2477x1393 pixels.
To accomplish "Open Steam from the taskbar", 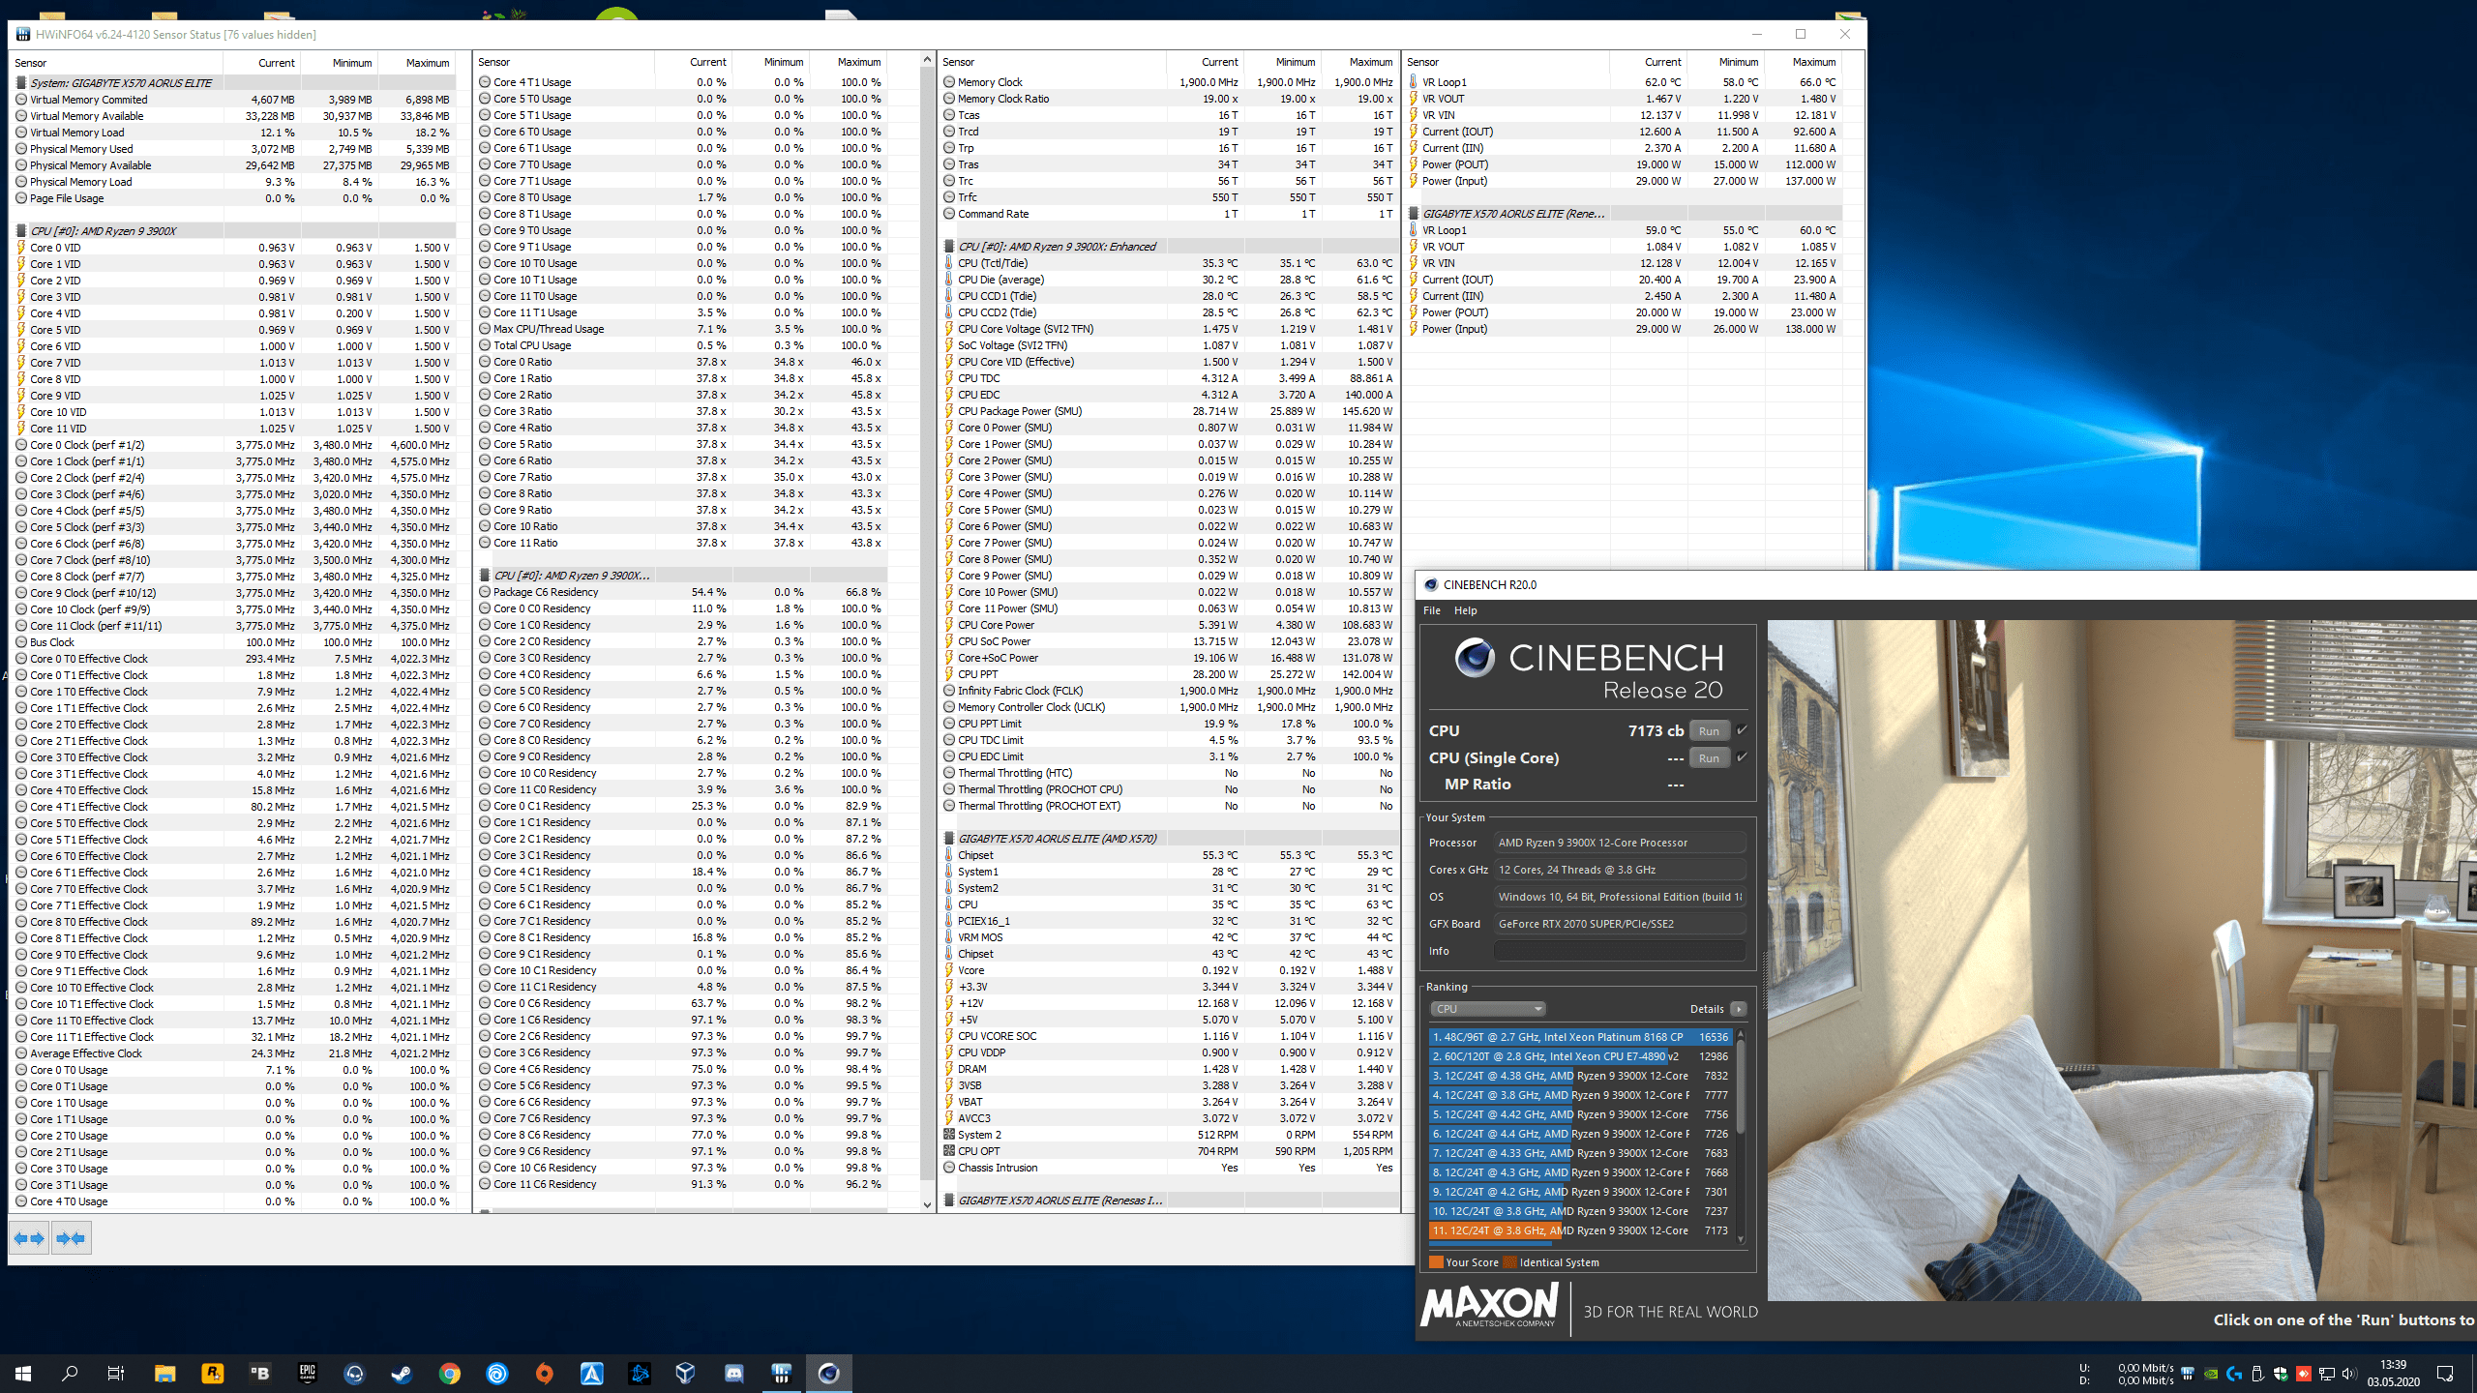I will point(401,1373).
